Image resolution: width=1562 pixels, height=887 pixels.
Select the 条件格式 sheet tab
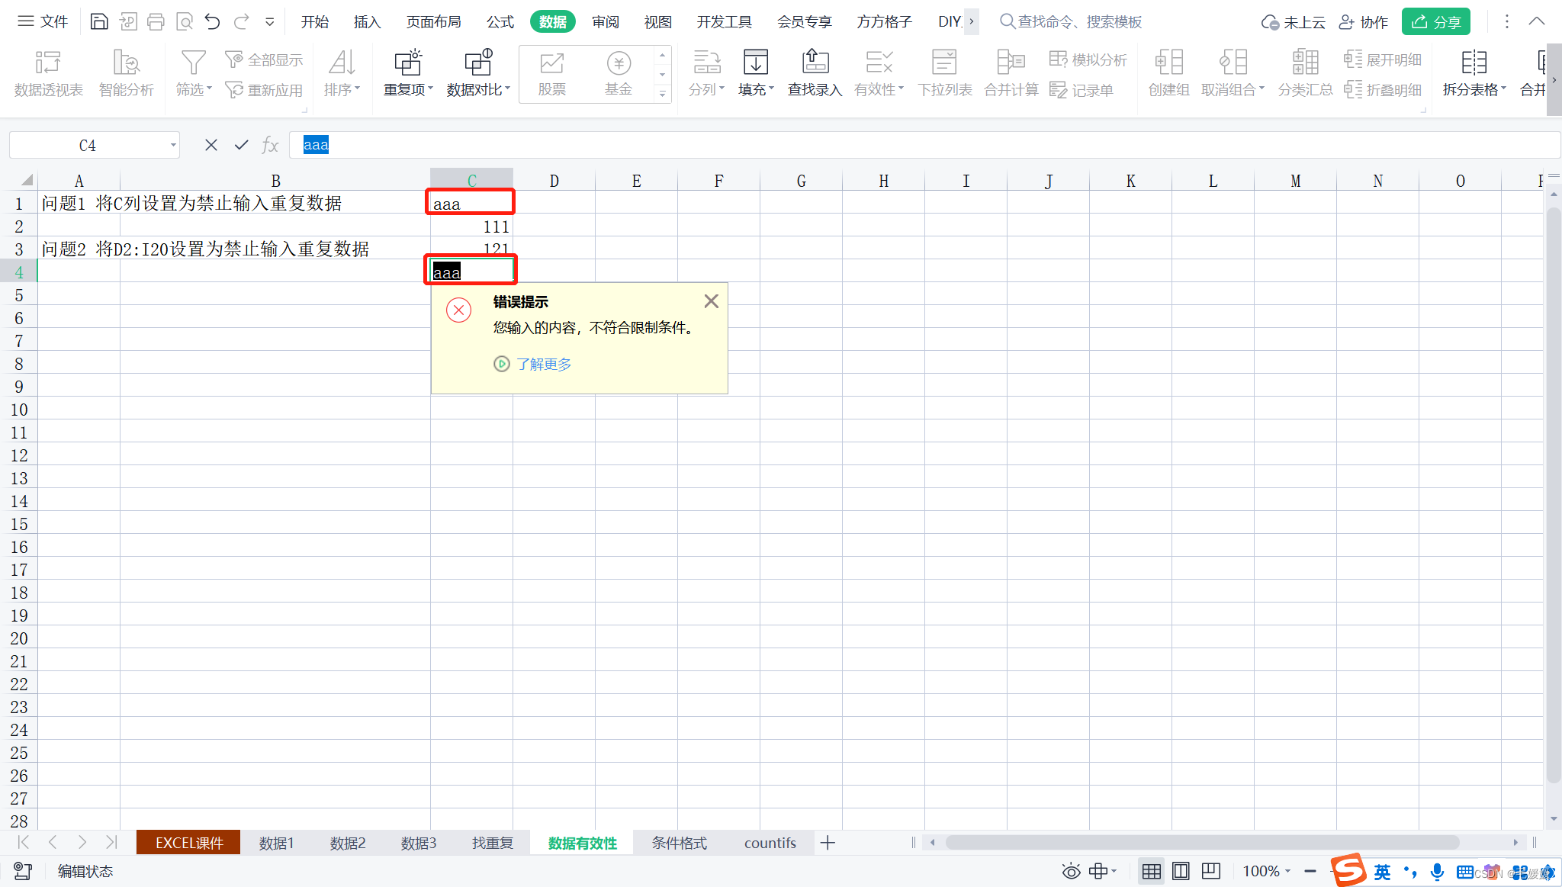[x=679, y=843]
